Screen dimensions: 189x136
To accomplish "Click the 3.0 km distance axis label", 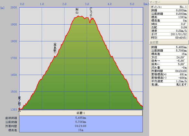I will point(87,4).
